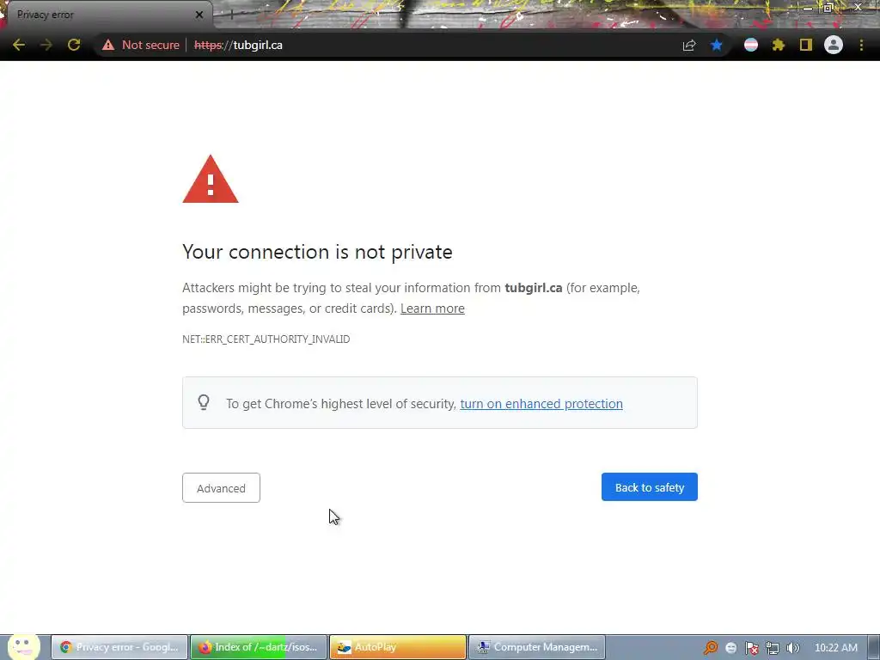Image resolution: width=880 pixels, height=660 pixels.
Task: Open the share this page icon
Action: coord(689,45)
